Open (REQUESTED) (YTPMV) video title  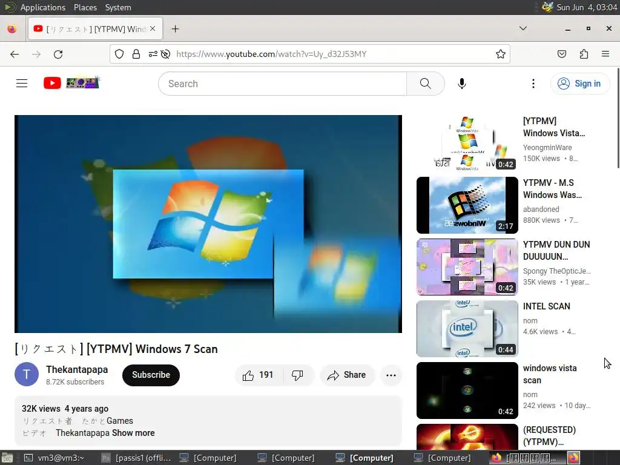549,436
